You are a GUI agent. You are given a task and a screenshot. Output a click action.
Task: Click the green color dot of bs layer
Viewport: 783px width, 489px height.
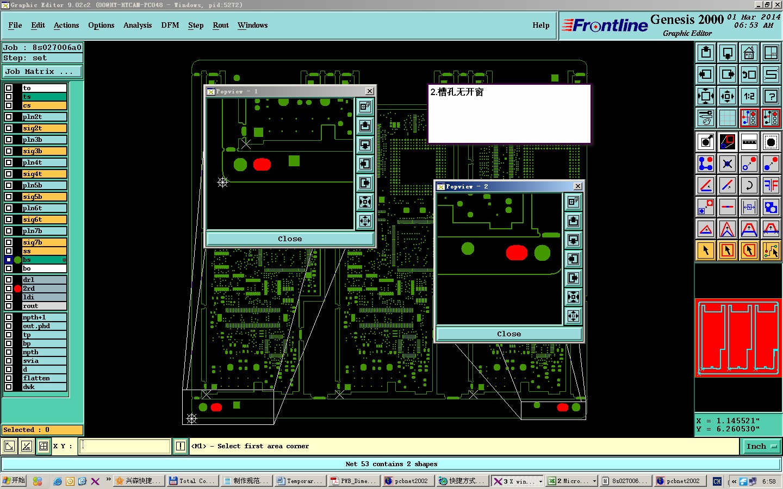pyautogui.click(x=17, y=260)
